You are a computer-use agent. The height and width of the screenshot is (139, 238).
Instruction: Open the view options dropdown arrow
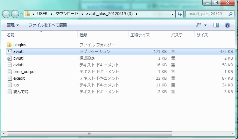coord(205,25)
